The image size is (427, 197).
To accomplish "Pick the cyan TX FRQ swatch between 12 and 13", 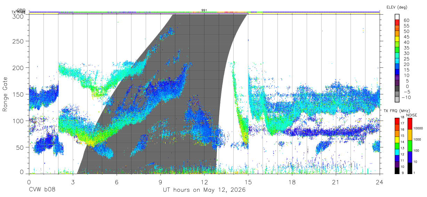I will pos(397,151).
